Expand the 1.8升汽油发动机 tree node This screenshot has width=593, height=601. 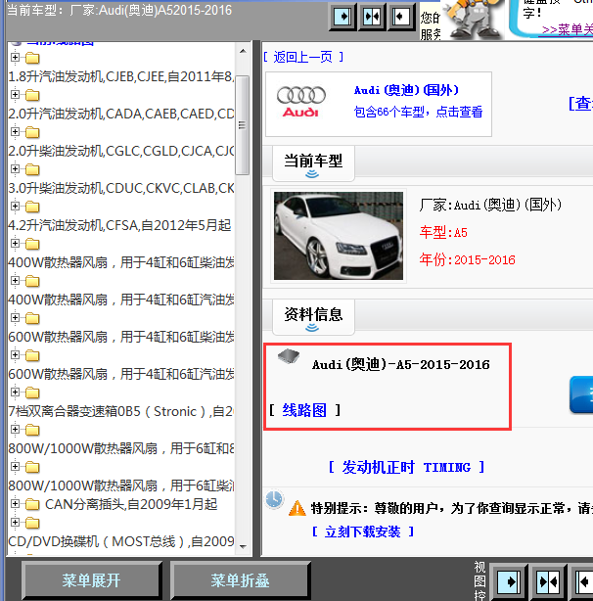(15, 58)
